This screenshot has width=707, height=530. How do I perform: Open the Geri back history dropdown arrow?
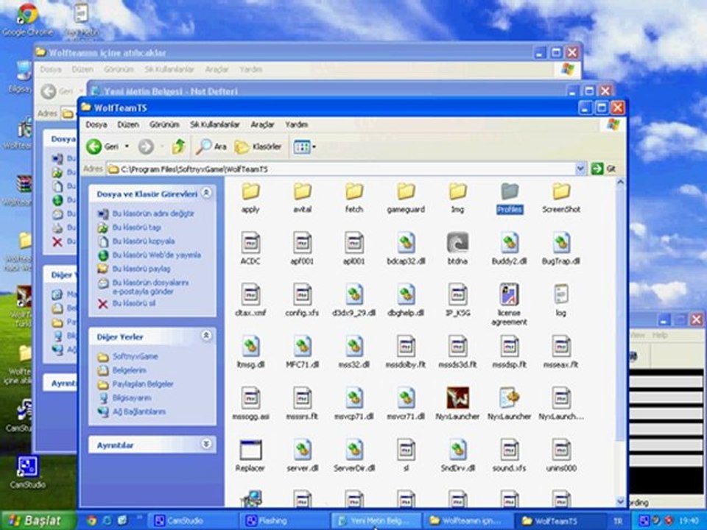pos(127,146)
